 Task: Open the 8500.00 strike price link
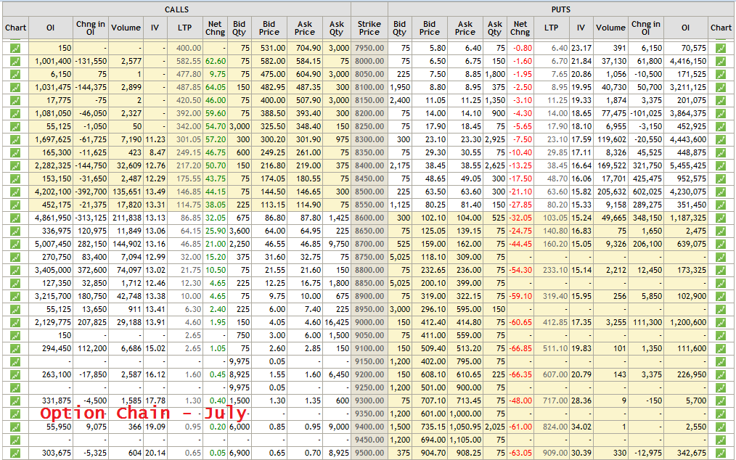pyautogui.click(x=369, y=192)
